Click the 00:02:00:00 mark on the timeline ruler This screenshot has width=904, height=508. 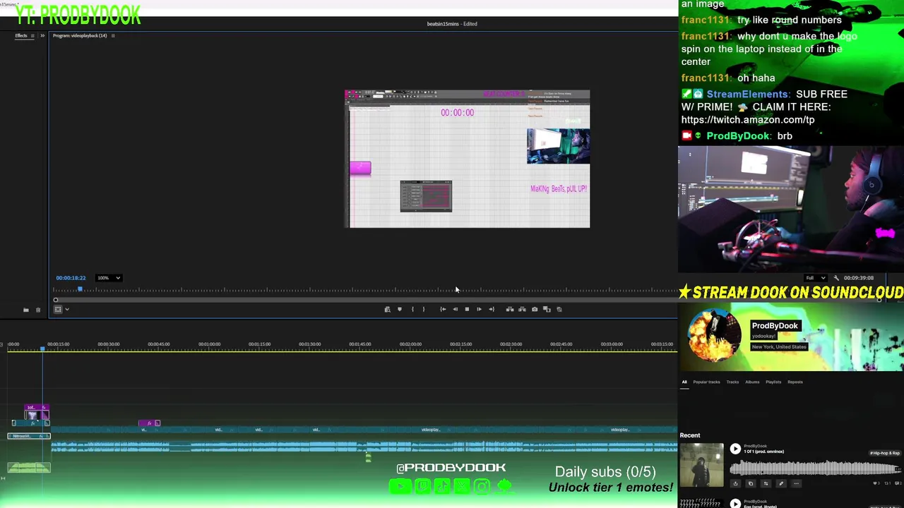coord(410,344)
